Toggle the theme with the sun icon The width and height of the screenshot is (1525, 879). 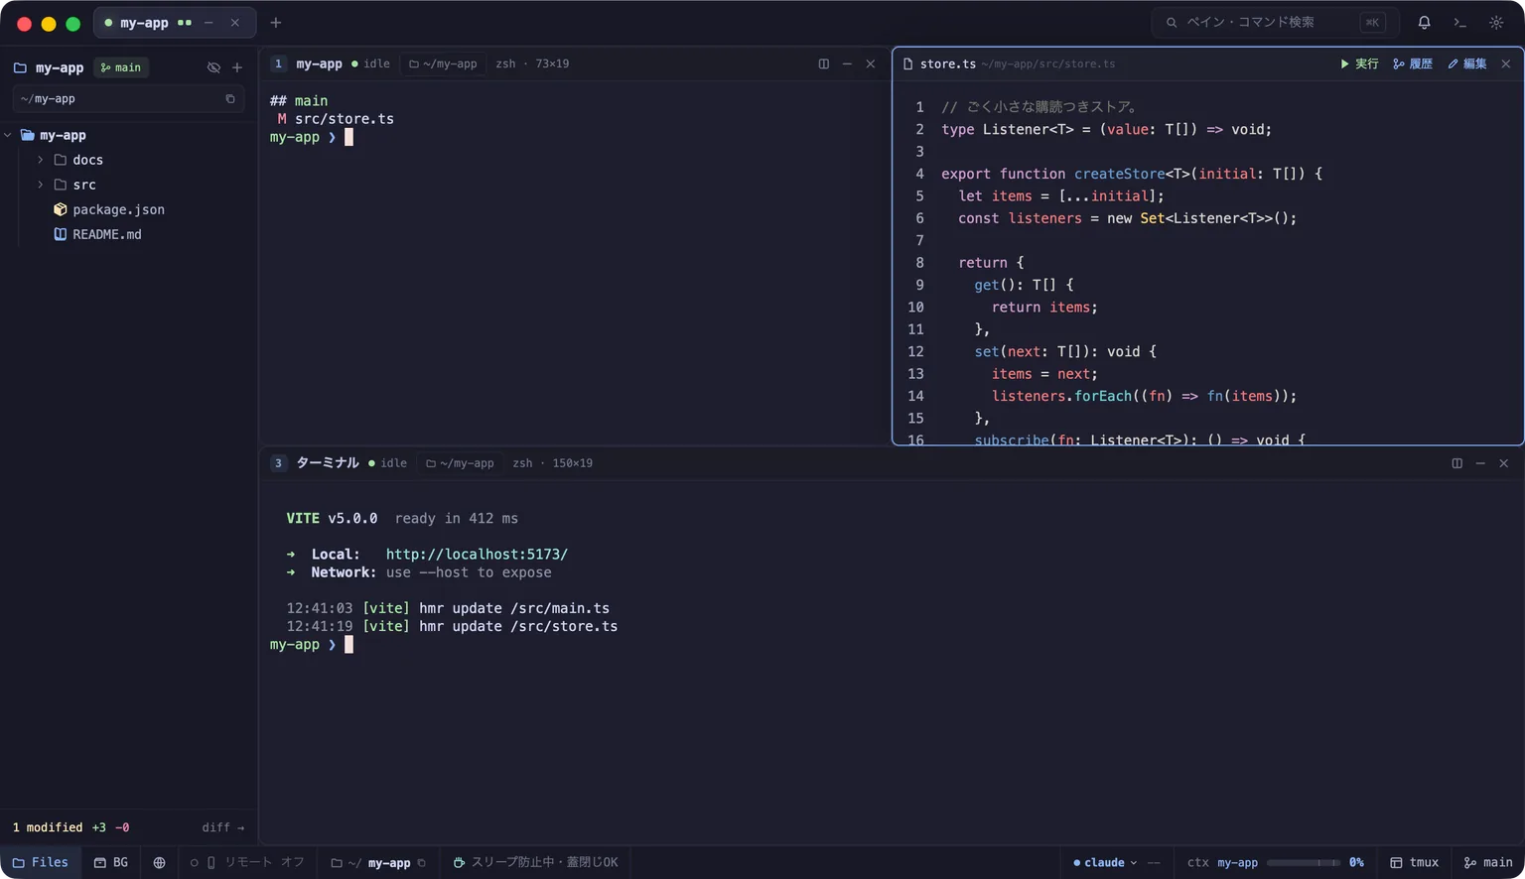pyautogui.click(x=1496, y=22)
